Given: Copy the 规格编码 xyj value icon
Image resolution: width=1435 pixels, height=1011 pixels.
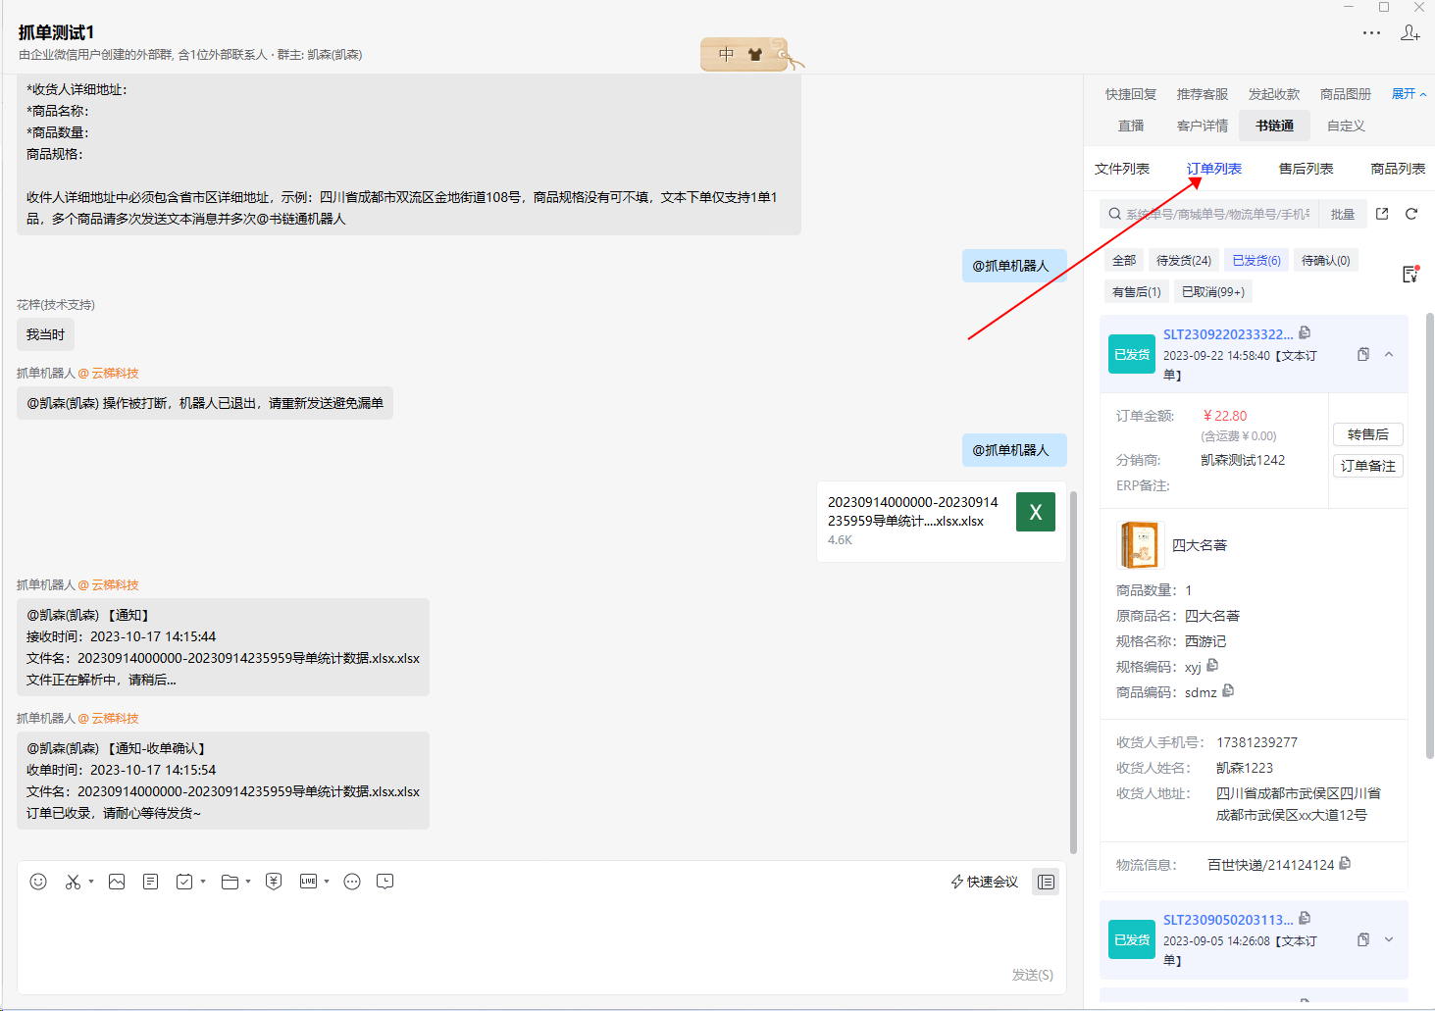Looking at the screenshot, I should click(1212, 665).
